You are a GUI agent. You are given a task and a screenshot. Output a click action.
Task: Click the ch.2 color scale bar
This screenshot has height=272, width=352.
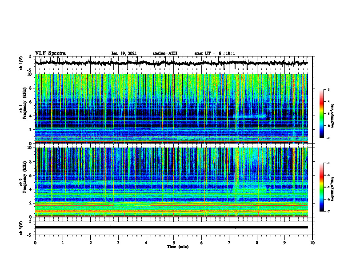[322, 187]
